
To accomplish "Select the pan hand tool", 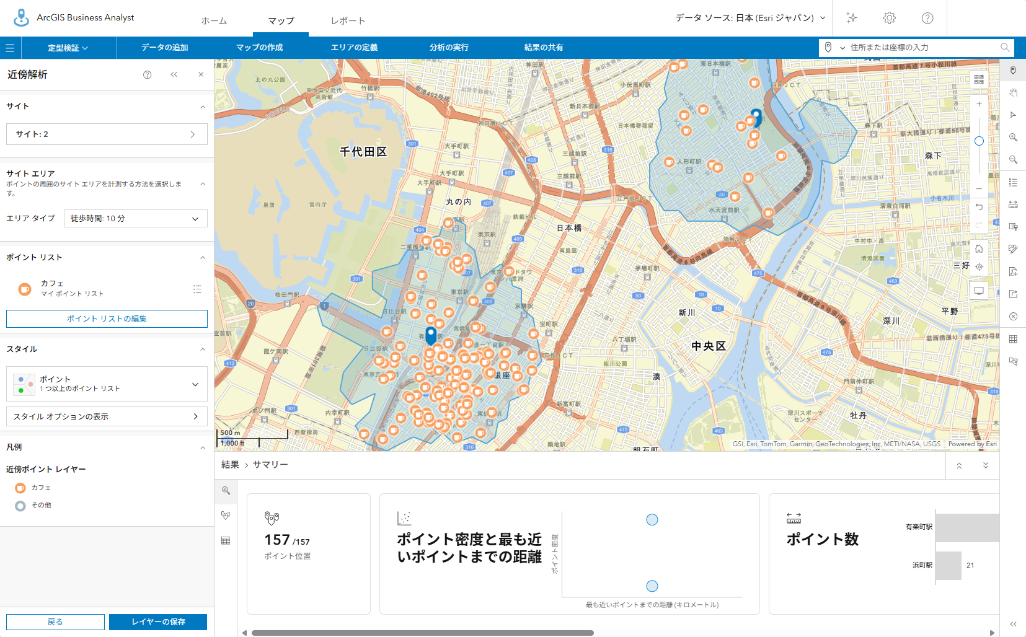I will [x=1013, y=93].
